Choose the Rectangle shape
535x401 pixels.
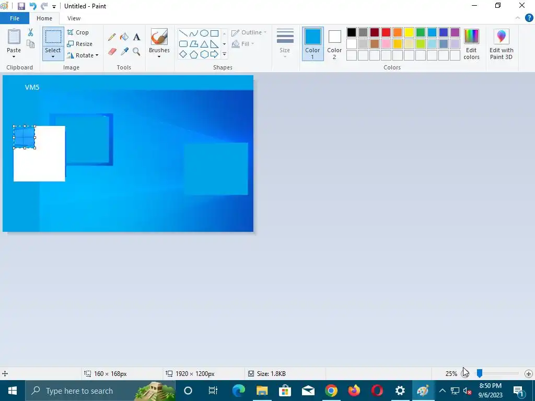click(x=214, y=33)
